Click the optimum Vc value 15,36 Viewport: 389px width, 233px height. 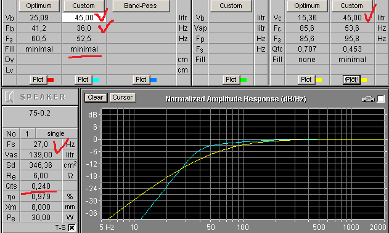point(307,18)
